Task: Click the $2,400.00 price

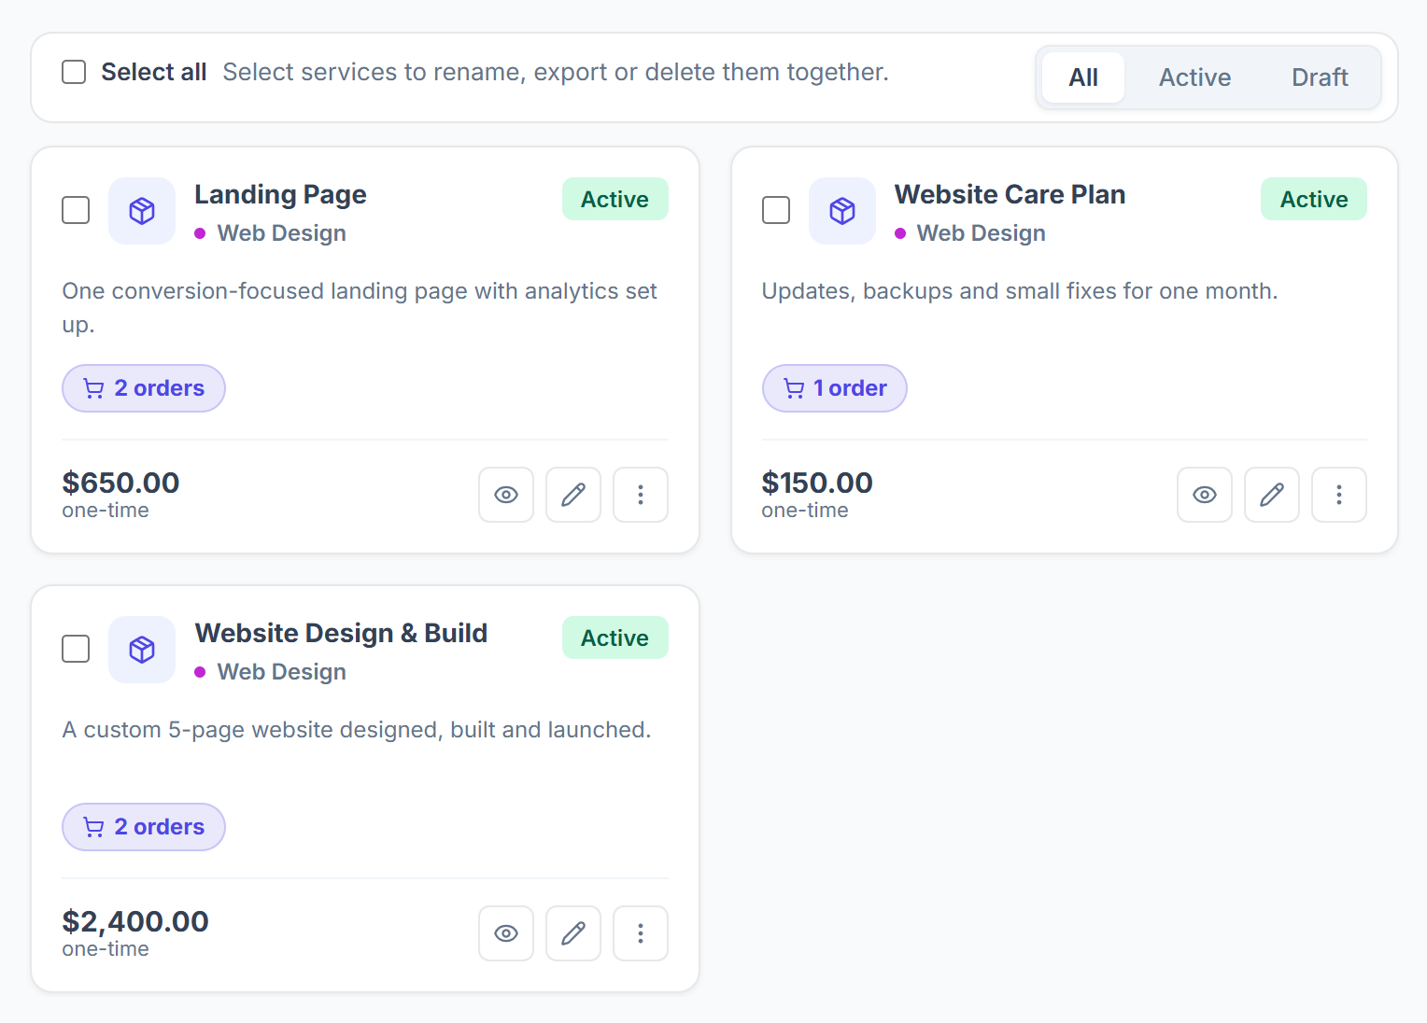Action: coord(135,921)
